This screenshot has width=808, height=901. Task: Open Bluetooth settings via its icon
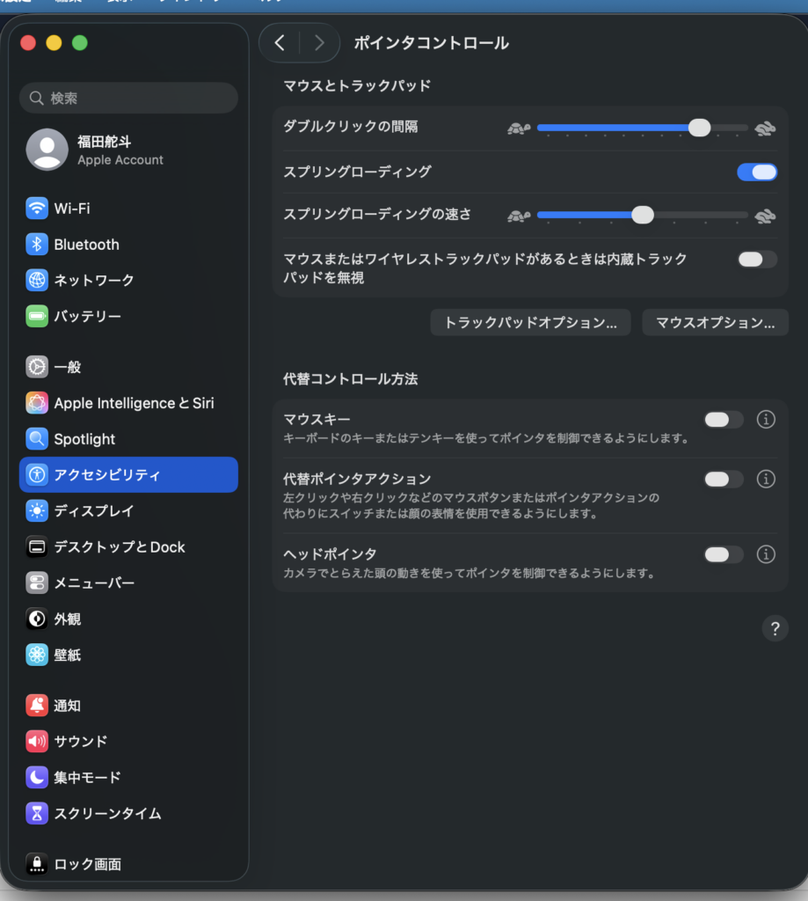tap(37, 245)
